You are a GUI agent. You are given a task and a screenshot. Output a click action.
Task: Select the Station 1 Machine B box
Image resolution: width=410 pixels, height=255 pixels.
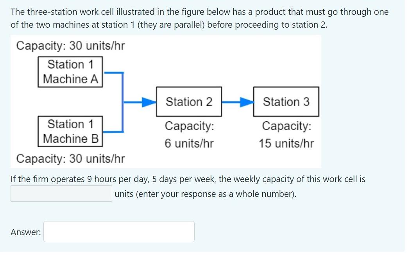pos(70,131)
